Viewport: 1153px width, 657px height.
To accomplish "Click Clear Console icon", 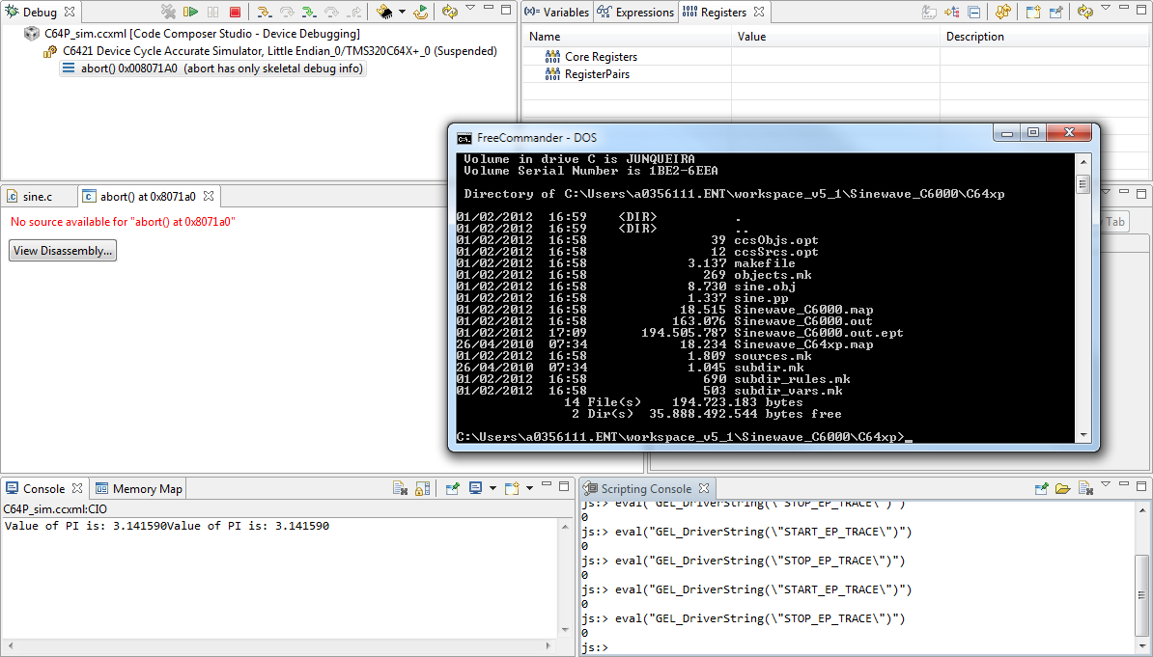I will (400, 489).
